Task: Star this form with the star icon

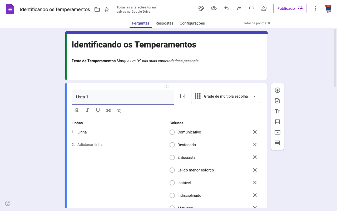Action: [107, 9]
